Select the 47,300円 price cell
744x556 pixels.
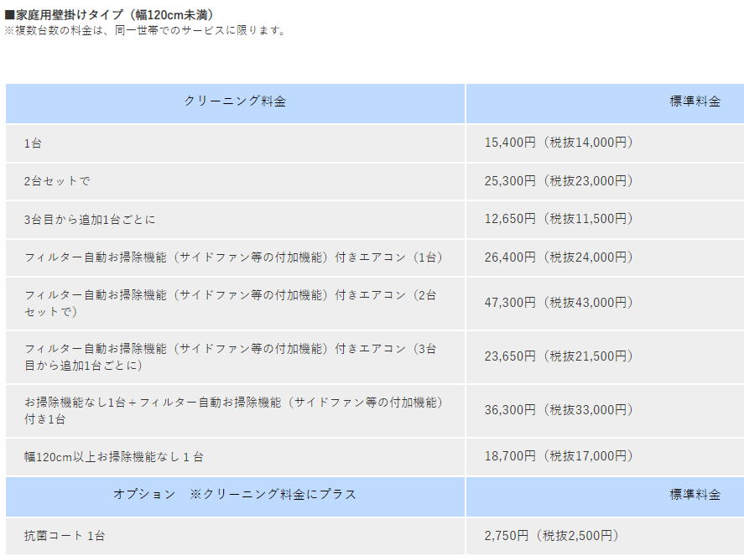pyautogui.click(x=559, y=303)
